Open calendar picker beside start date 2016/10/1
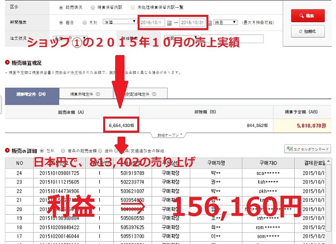 pyautogui.click(x=169, y=22)
